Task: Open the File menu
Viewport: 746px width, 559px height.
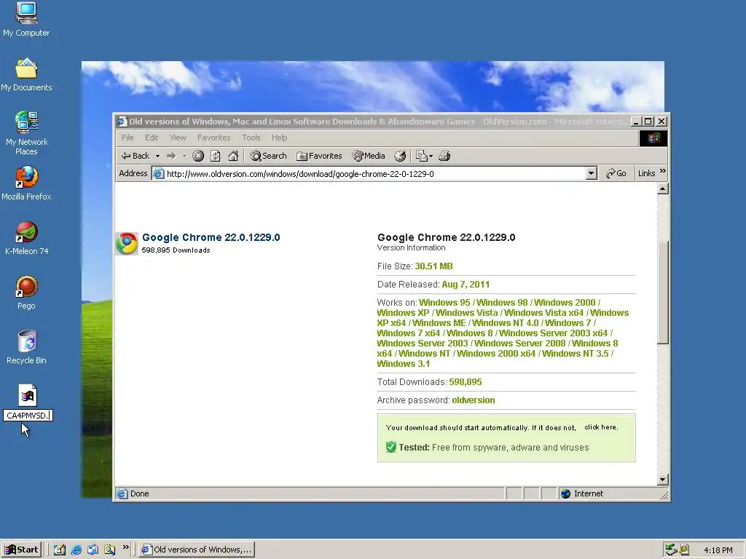Action: 127,138
